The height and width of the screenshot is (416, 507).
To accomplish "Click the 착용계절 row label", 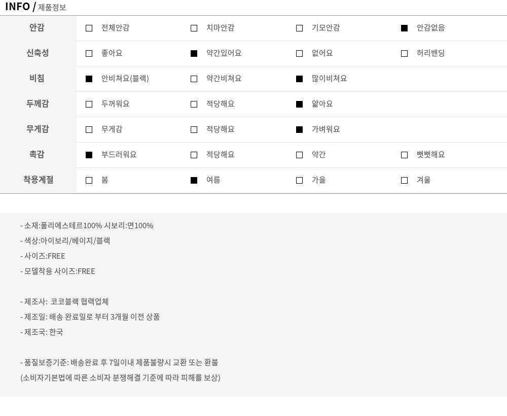I will pos(38,180).
